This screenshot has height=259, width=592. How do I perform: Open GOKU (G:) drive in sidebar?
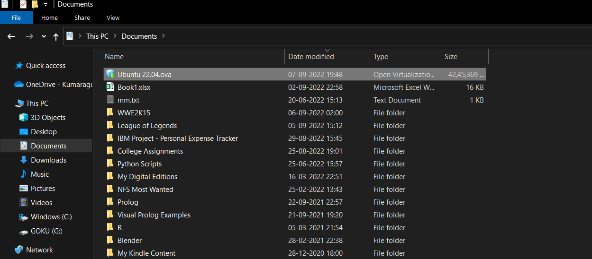pos(46,231)
